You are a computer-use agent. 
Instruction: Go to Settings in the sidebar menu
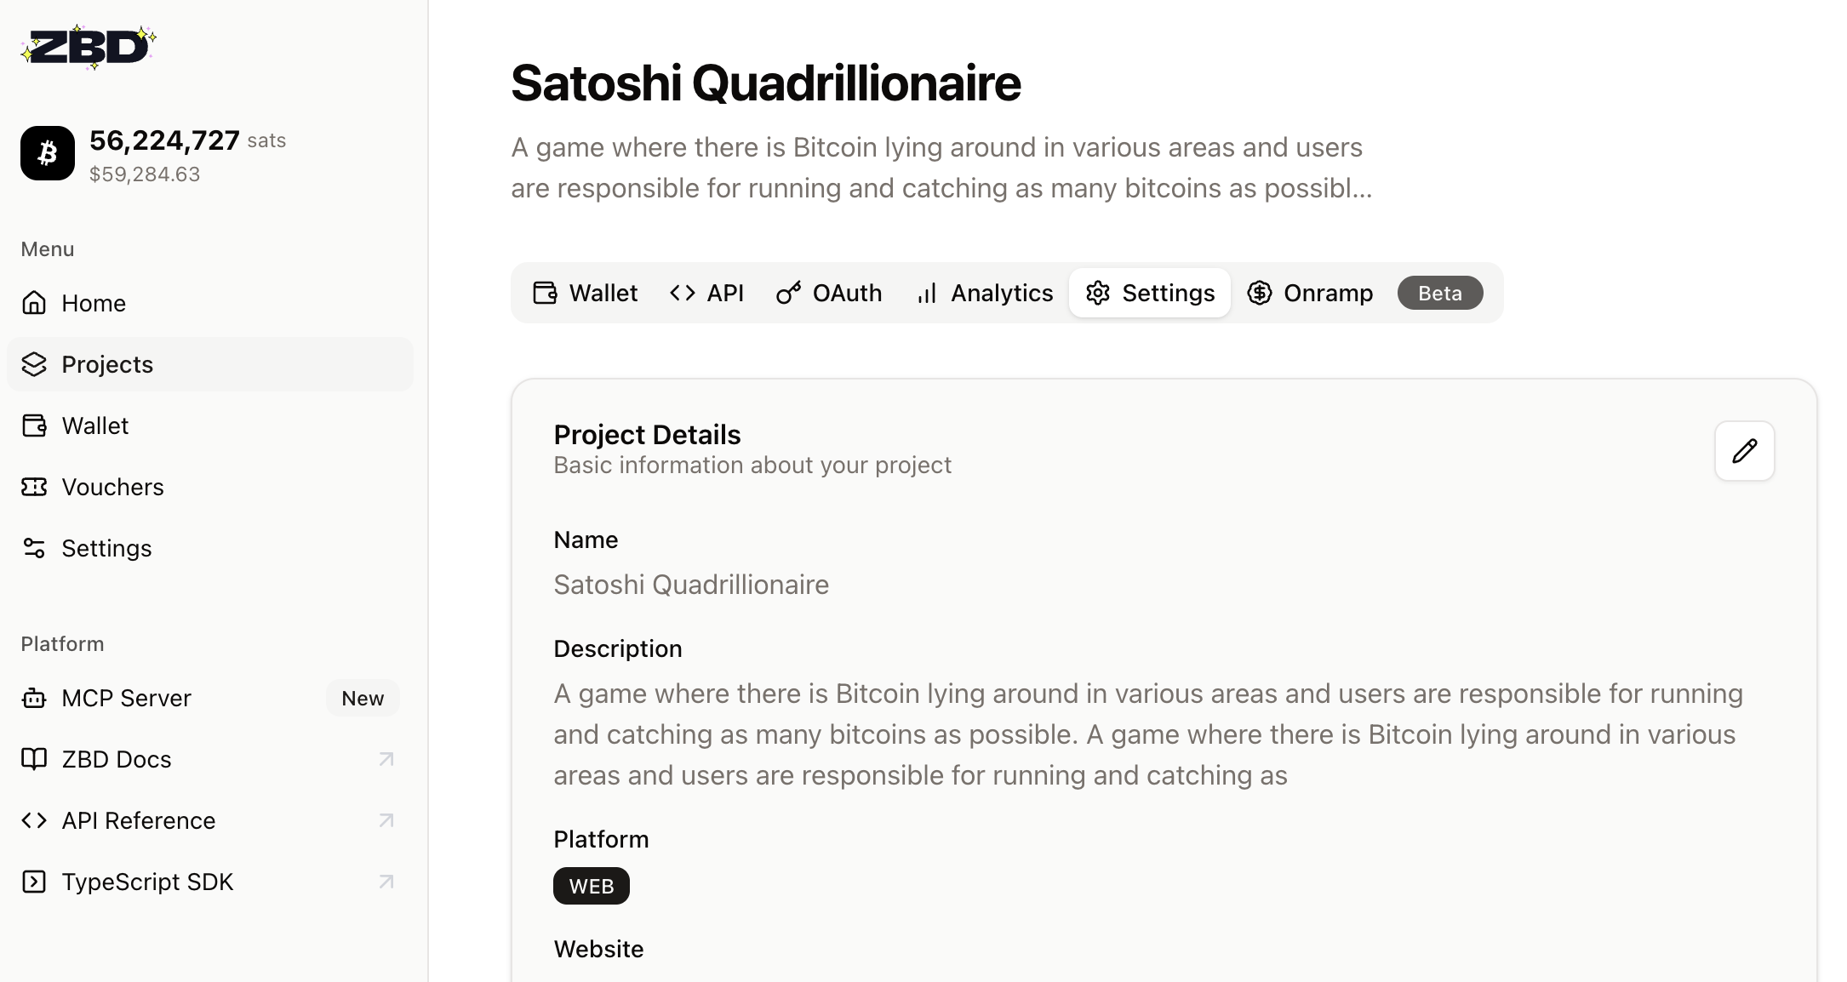pyautogui.click(x=106, y=548)
